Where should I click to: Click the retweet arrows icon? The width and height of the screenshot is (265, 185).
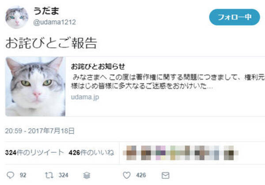(49, 175)
